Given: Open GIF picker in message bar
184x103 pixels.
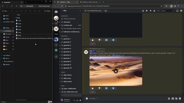Looking at the screenshot, I should 172,98.
